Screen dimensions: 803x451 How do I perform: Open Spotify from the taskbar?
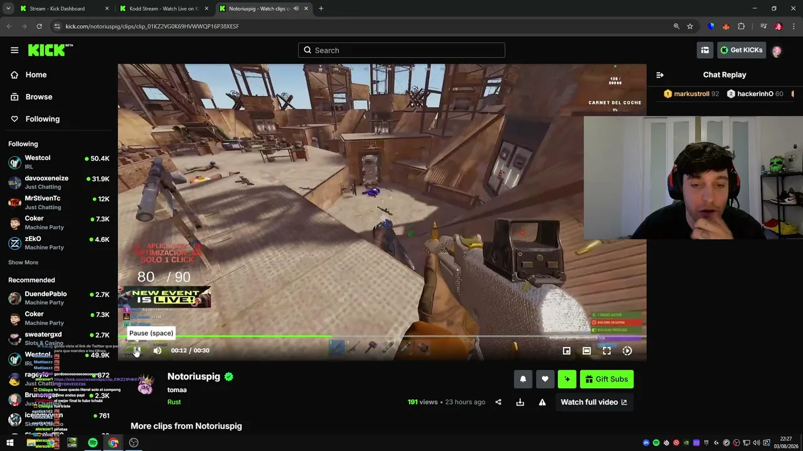click(x=93, y=443)
